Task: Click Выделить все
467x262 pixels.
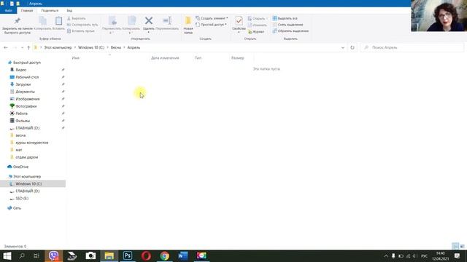Action: (285, 18)
